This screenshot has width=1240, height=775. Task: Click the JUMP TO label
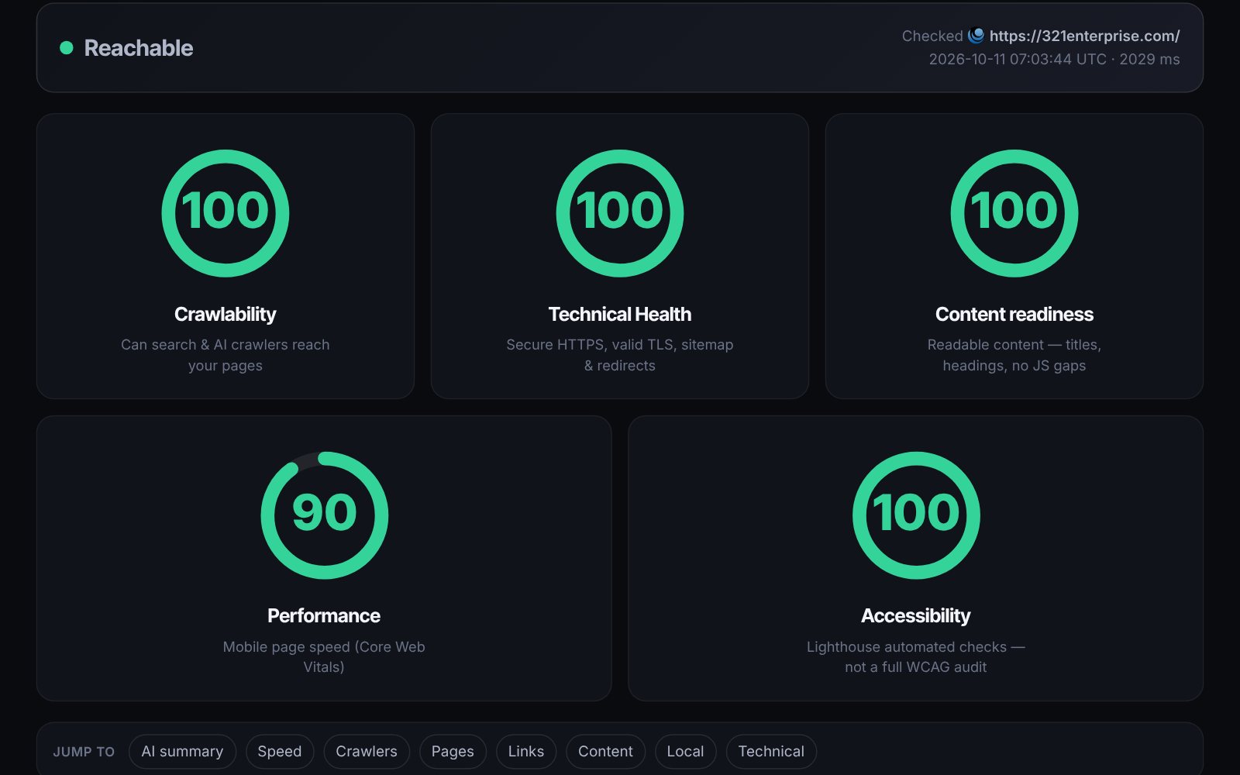pos(84,752)
